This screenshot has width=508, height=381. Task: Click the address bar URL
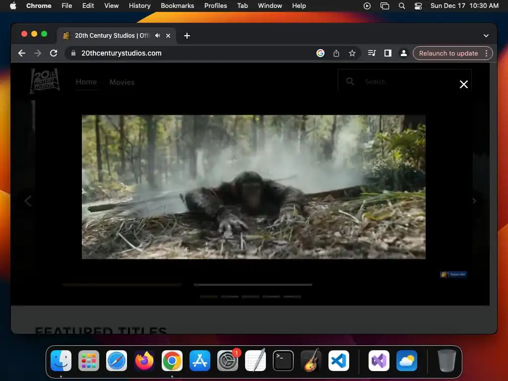tap(121, 53)
